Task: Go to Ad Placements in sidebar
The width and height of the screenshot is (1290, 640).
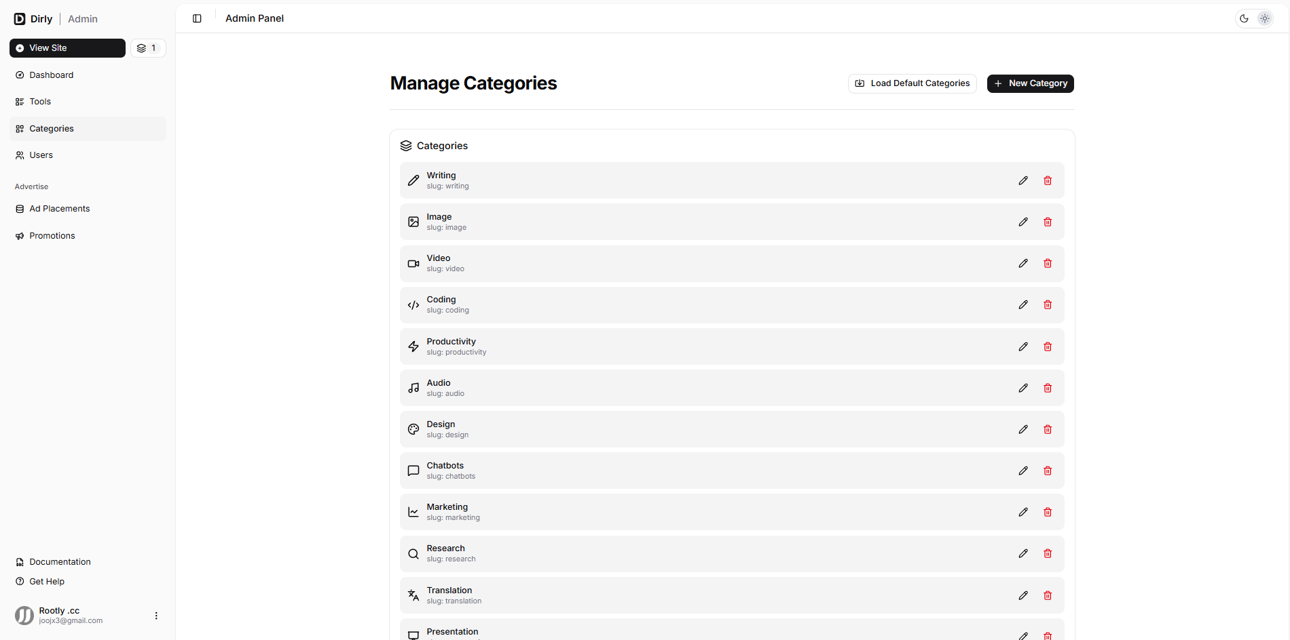Action: 59,209
